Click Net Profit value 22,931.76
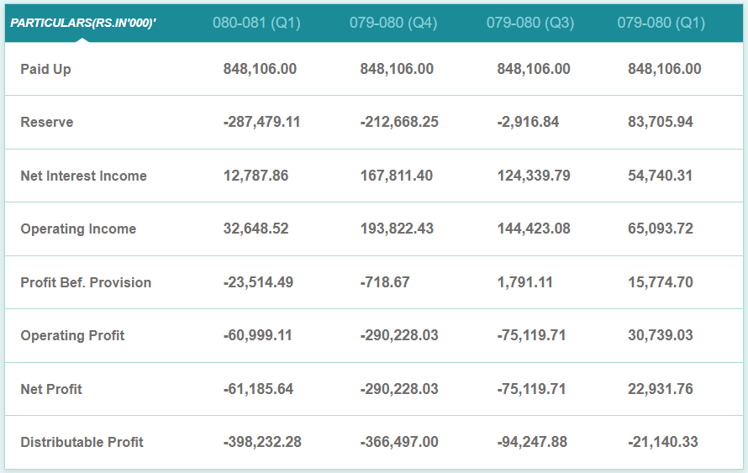Screen dimensions: 748x473 coord(661,389)
